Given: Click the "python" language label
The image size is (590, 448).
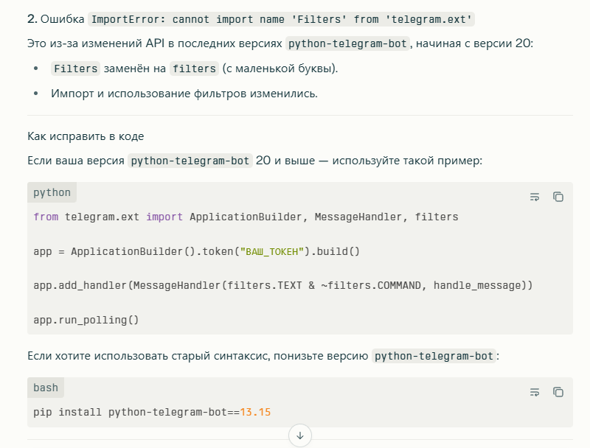Looking at the screenshot, I should tap(52, 193).
